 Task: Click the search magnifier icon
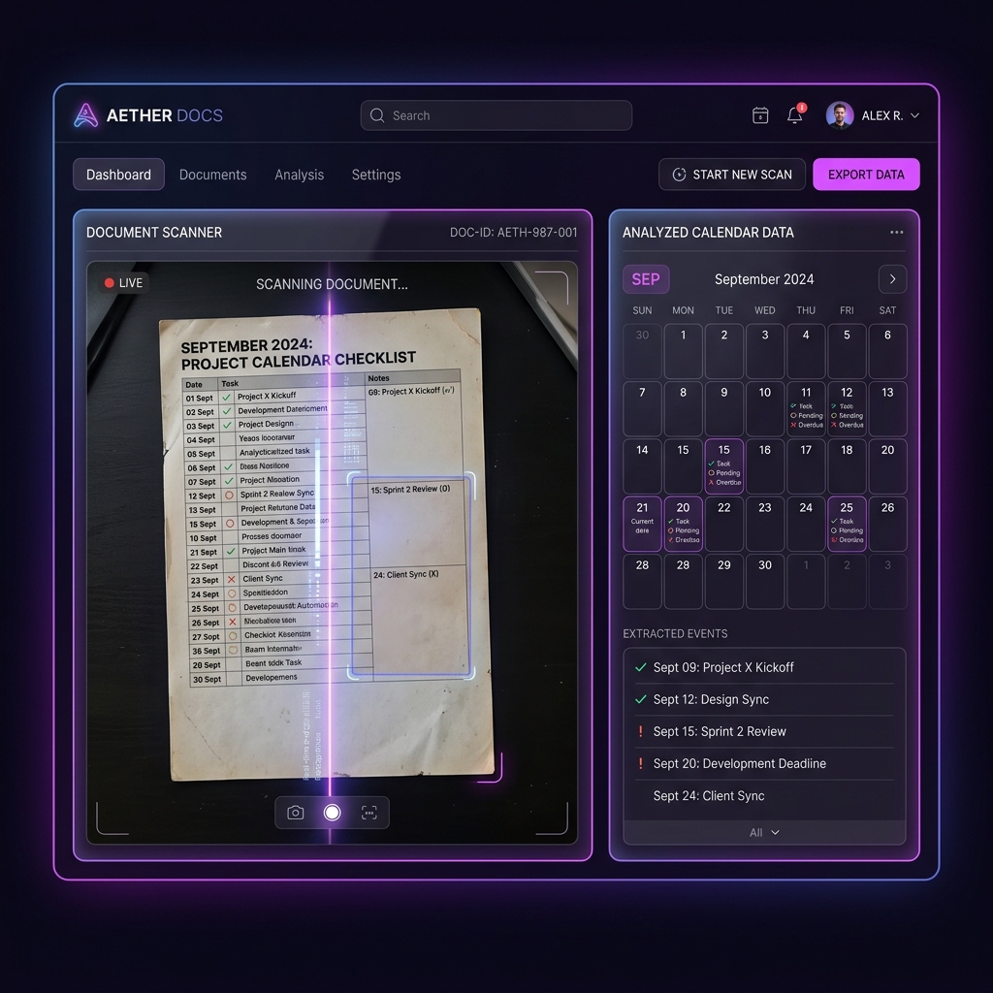tap(377, 115)
